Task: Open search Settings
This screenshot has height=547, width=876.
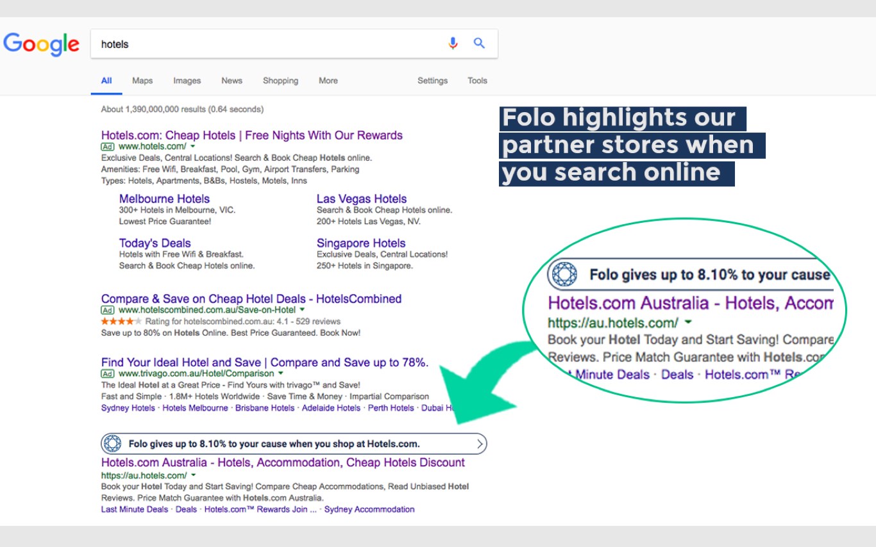Action: pyautogui.click(x=433, y=81)
